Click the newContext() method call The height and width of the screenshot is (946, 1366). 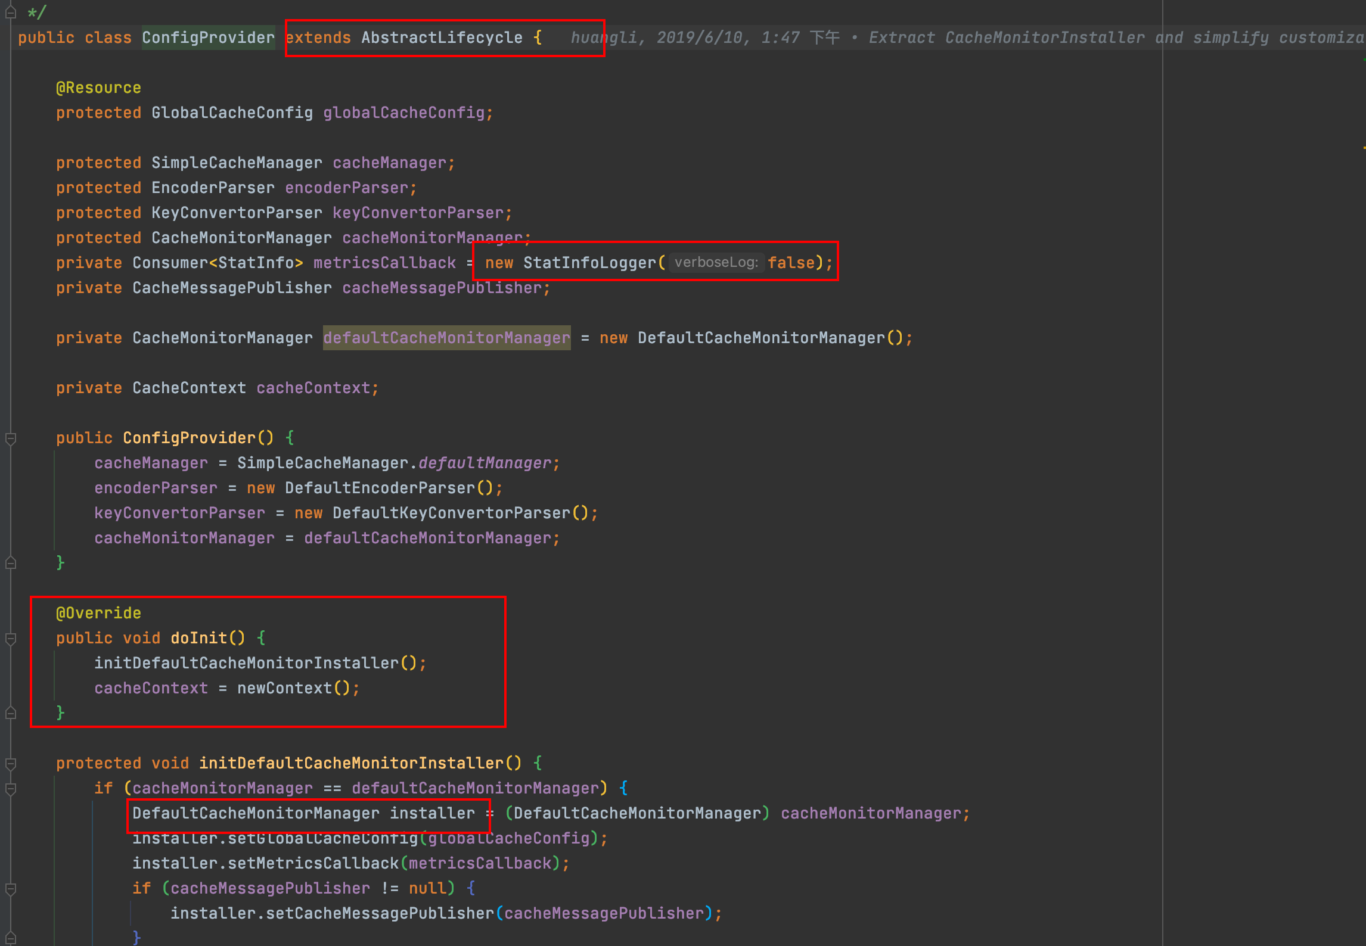tap(293, 688)
